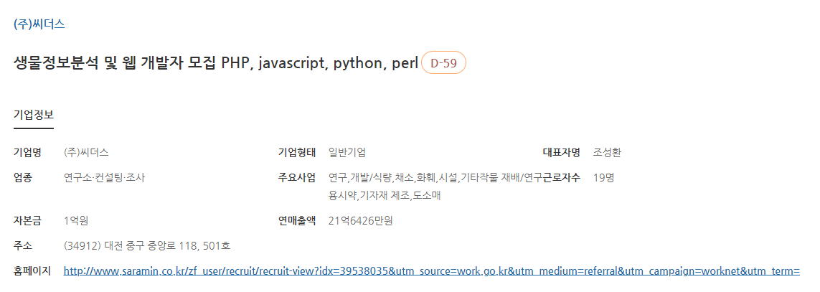Image resolution: width=820 pixels, height=292 pixels.
Task: Click the 자본금 field label
Action: tap(27, 221)
